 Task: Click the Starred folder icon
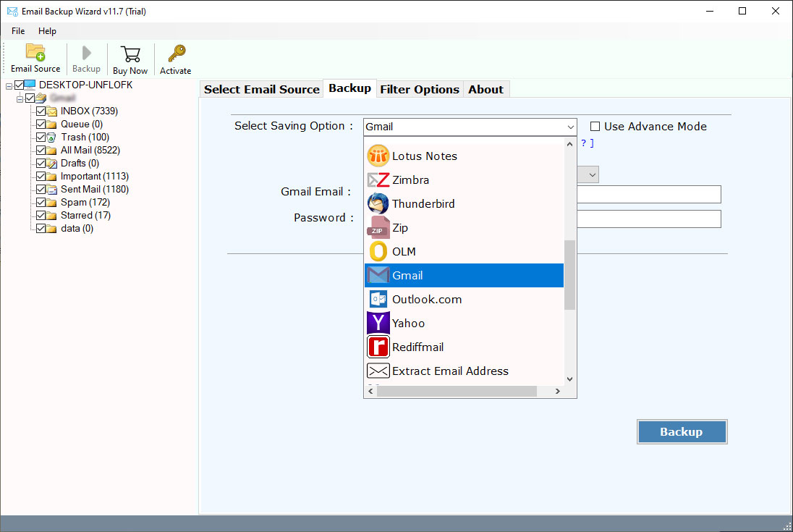pyautogui.click(x=51, y=216)
